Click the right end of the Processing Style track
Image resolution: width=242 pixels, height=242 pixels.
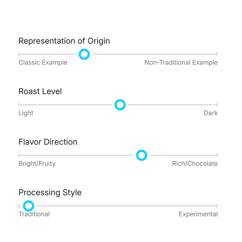pyautogui.click(x=217, y=206)
